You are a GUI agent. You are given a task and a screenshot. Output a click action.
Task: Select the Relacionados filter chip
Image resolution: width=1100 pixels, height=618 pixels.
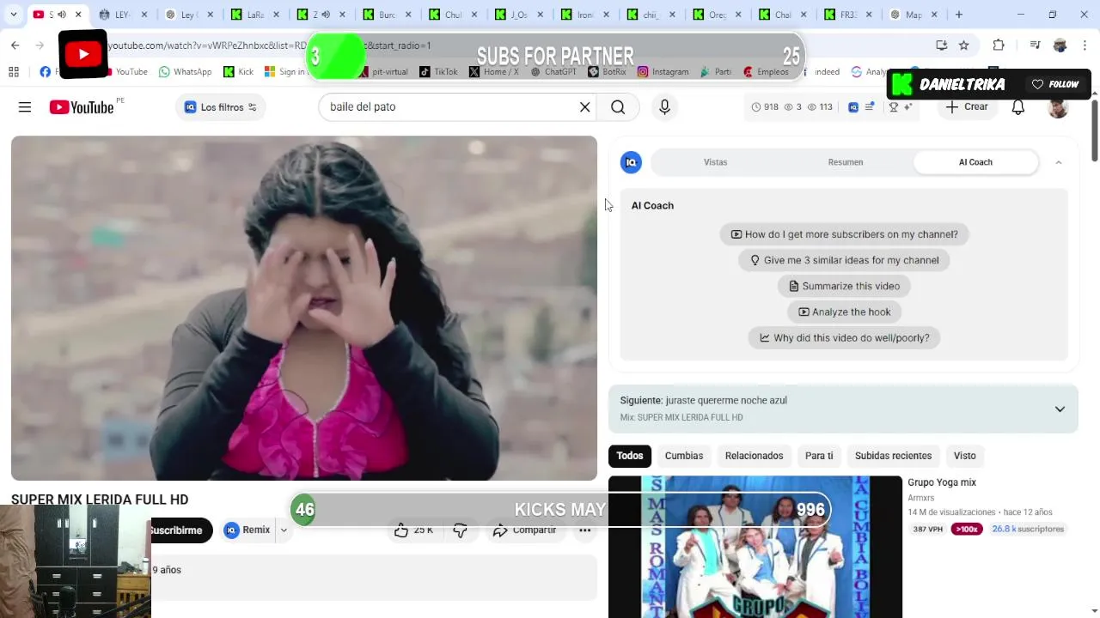pyautogui.click(x=754, y=456)
